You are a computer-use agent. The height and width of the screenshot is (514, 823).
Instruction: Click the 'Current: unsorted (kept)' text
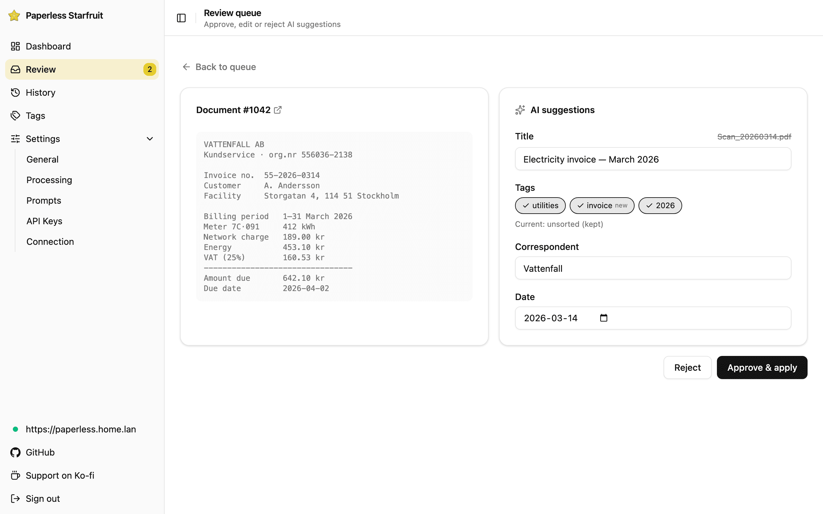pyautogui.click(x=559, y=224)
